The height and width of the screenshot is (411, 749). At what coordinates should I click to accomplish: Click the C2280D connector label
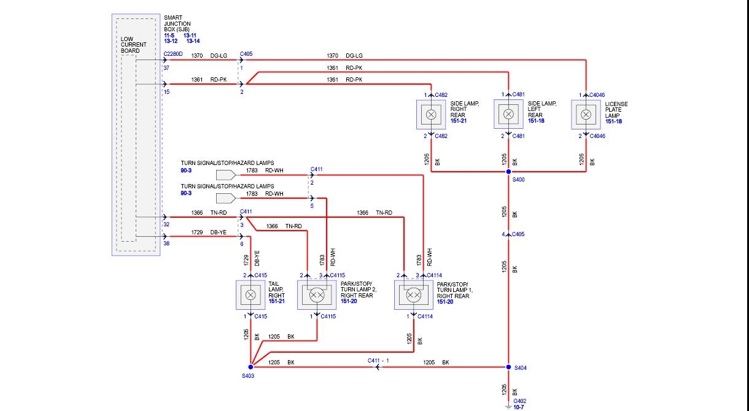(173, 54)
